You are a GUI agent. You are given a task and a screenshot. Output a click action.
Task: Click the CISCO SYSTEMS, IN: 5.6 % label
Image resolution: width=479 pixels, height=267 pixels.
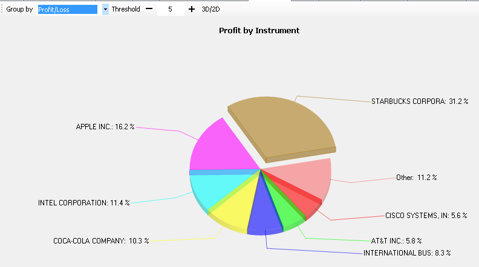point(426,215)
